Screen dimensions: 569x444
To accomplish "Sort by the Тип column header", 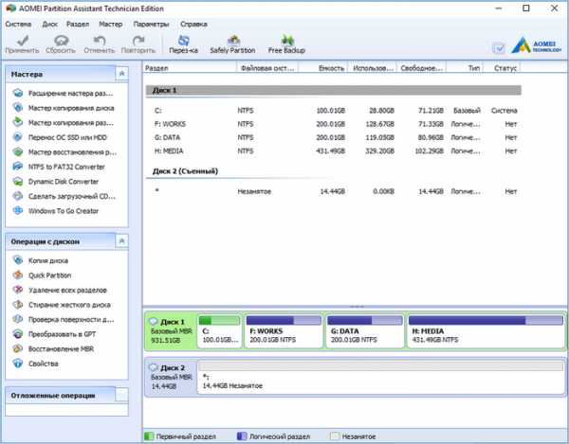I will pyautogui.click(x=465, y=68).
